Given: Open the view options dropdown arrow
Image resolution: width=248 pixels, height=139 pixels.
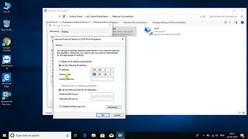Looking at the screenshot, I should (230, 22).
